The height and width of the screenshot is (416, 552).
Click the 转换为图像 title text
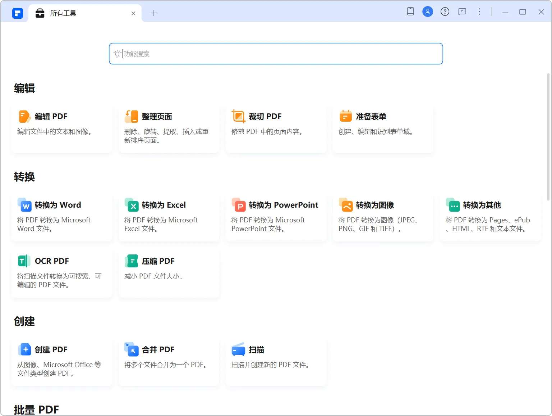375,205
